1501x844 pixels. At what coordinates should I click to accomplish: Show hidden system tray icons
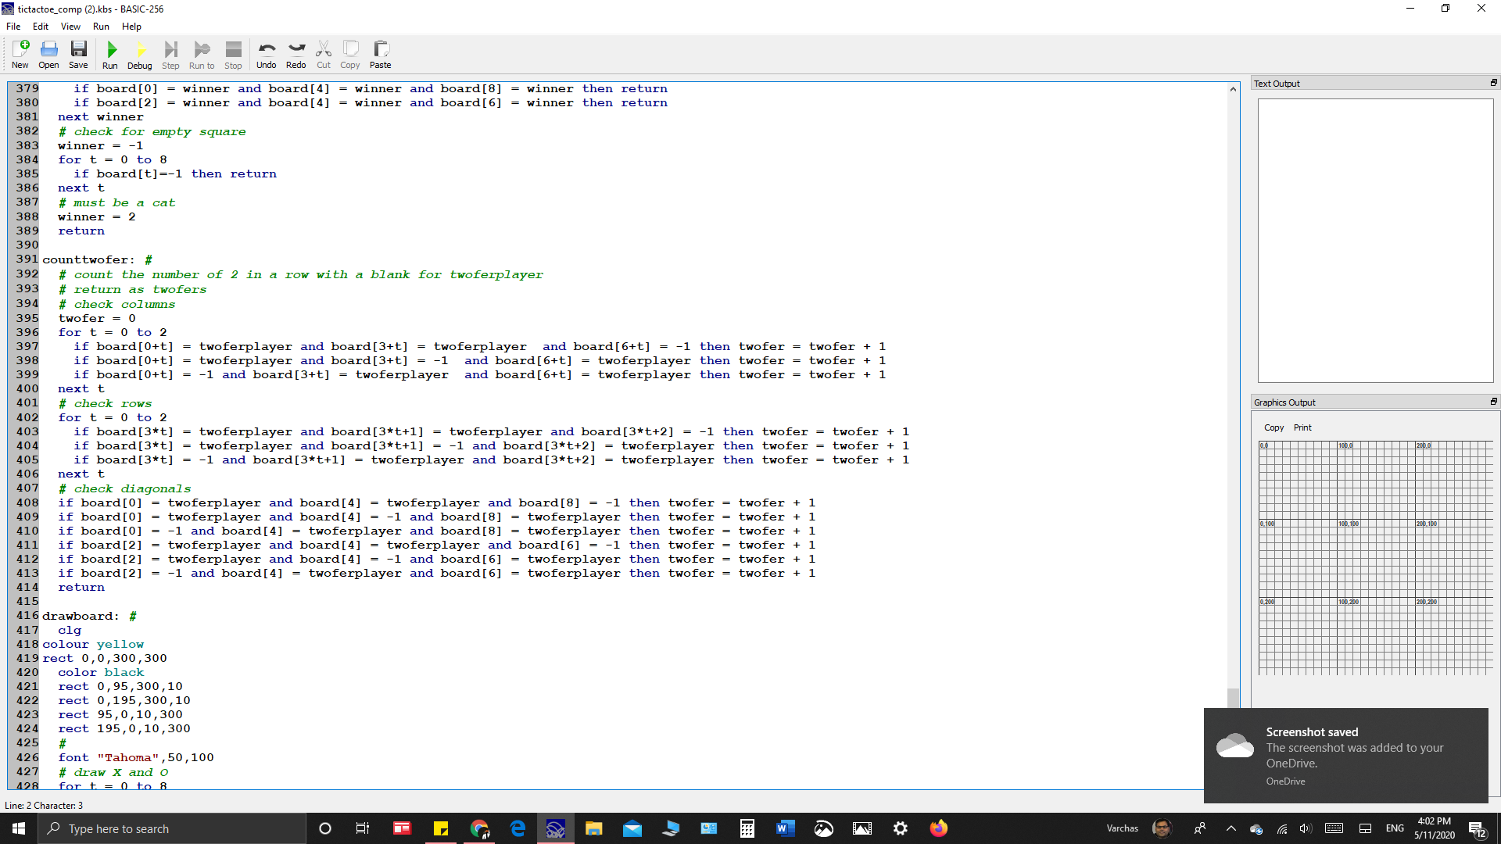pos(1231,828)
